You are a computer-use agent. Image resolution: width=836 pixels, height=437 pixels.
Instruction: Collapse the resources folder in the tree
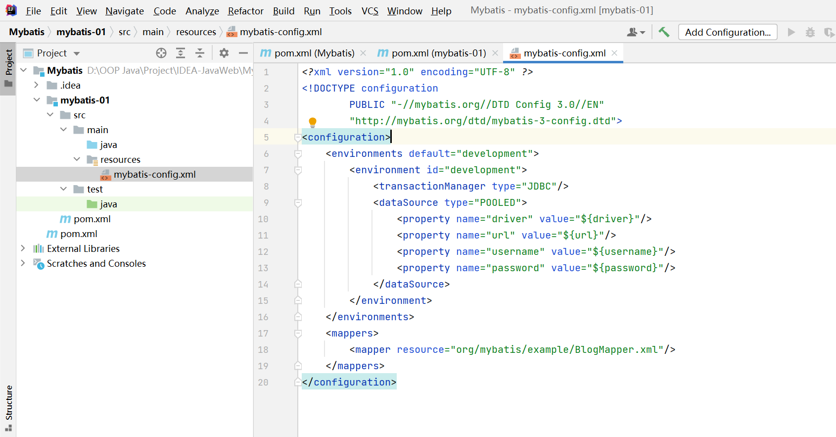tap(77, 159)
